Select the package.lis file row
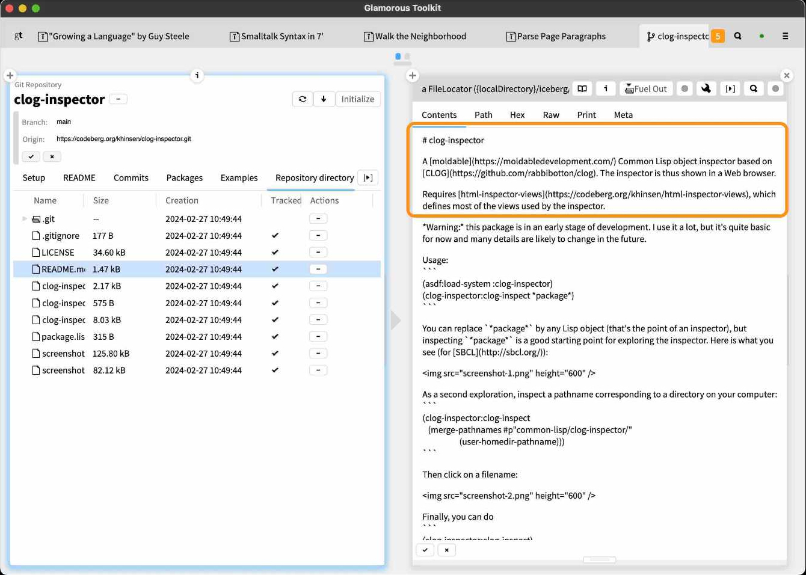 (197, 337)
